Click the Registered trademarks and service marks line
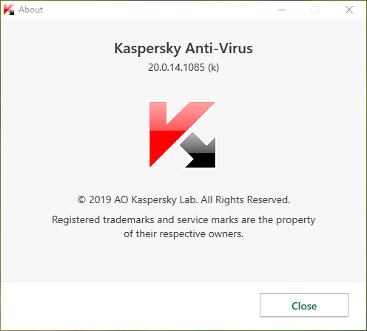367x331 pixels. (183, 220)
